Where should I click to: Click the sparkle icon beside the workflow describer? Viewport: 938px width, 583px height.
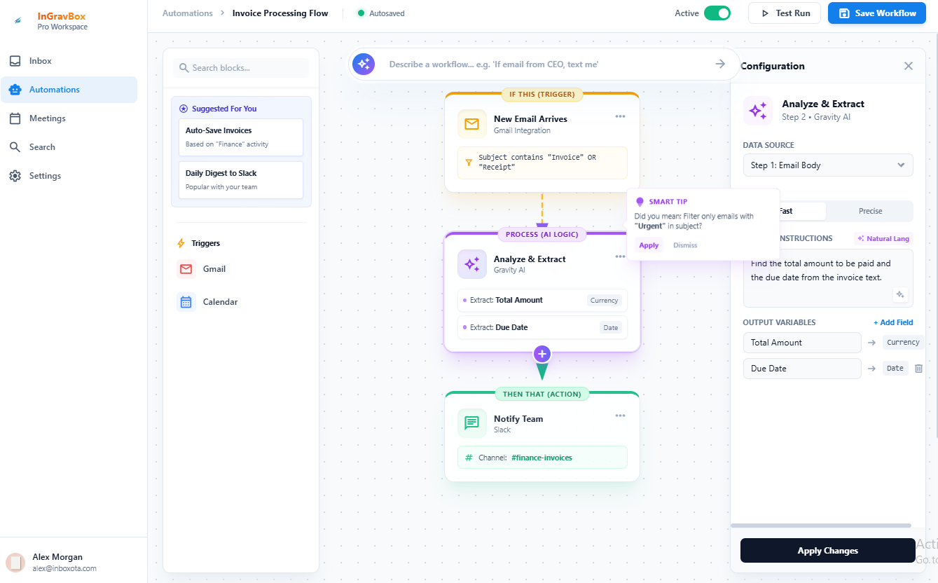(364, 64)
